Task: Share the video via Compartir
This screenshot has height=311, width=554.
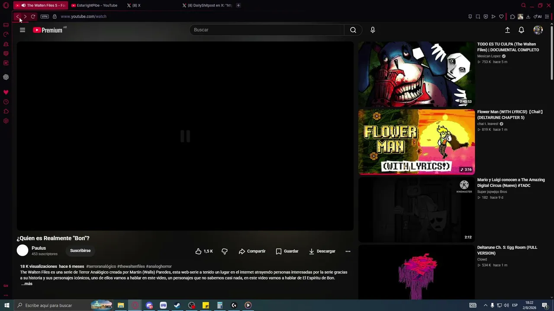Action: tap(252, 251)
